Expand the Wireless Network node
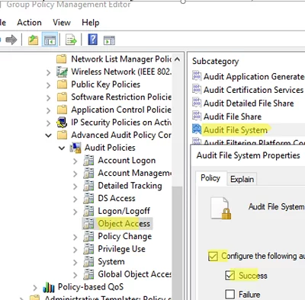The width and height of the screenshot is (305, 300). click(x=48, y=72)
